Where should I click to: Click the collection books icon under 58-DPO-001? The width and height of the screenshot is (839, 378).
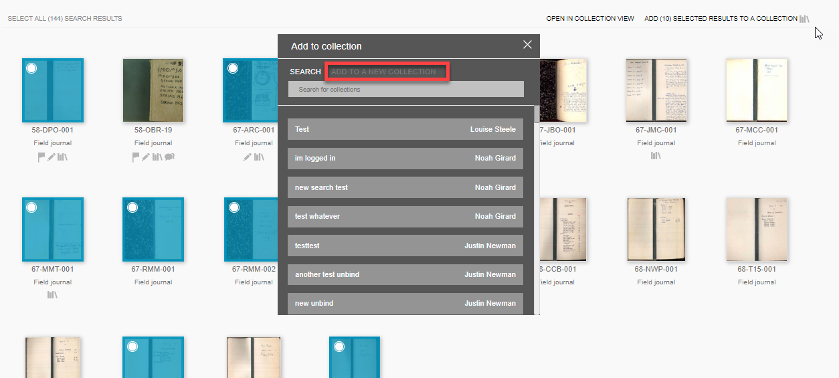click(63, 157)
